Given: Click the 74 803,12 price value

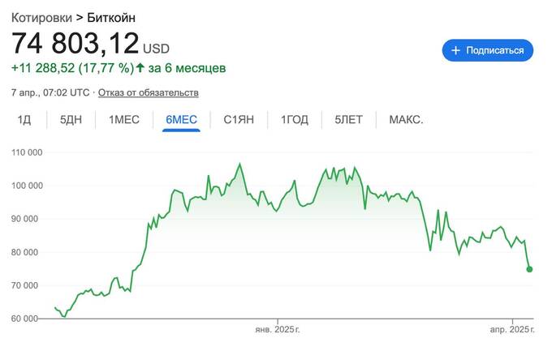Looking at the screenshot, I should [75, 44].
